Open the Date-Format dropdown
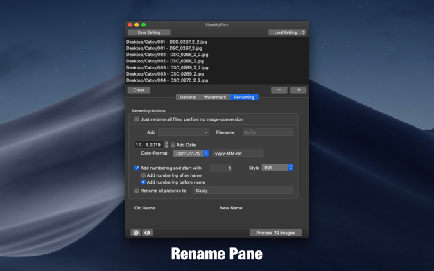Image resolution: width=434 pixels, height=271 pixels. 191,153
